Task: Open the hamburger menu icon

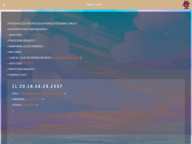Action: coord(4,5)
